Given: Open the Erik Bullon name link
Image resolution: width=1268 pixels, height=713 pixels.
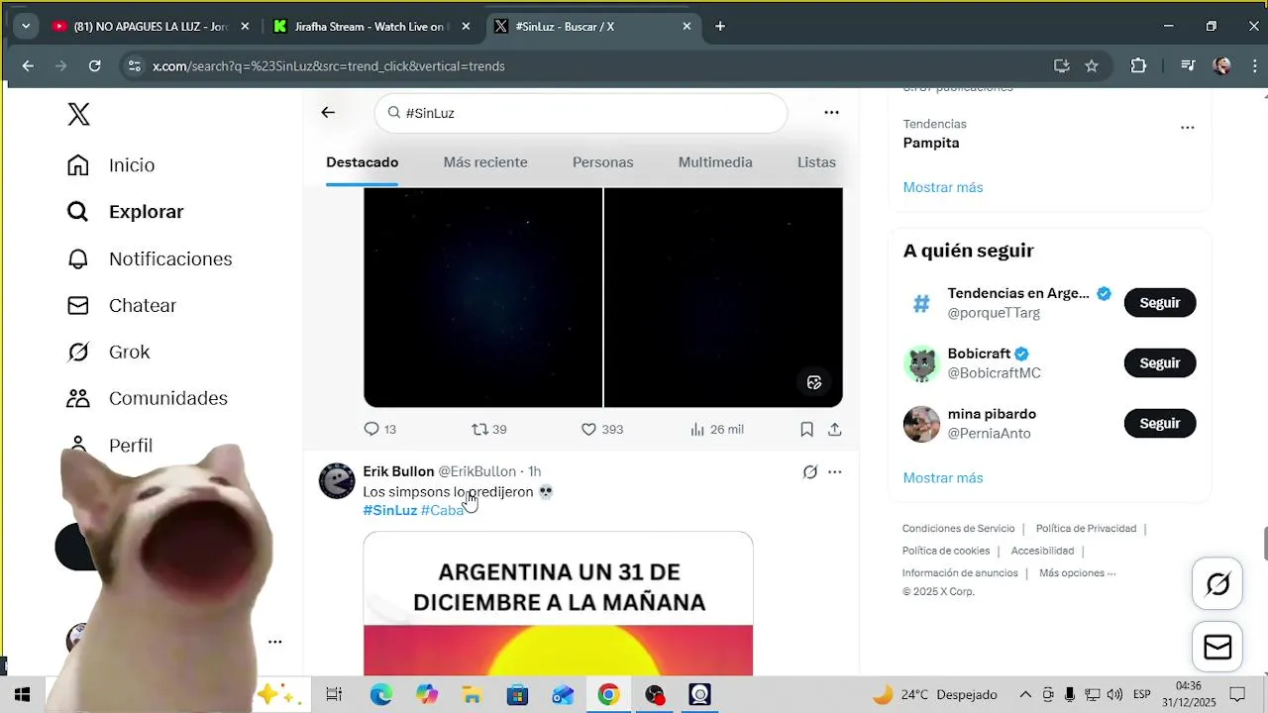Looking at the screenshot, I should (x=398, y=471).
